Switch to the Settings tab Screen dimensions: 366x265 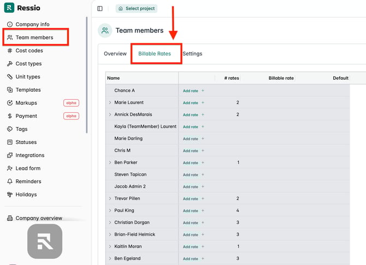coord(192,54)
